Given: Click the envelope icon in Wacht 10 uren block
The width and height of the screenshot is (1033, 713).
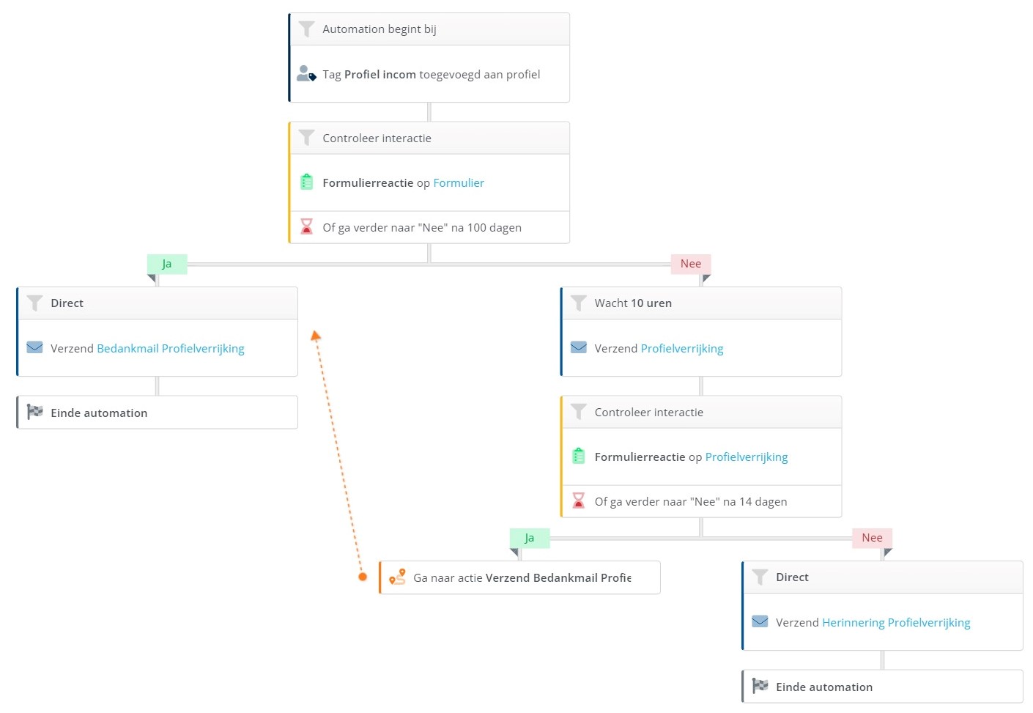Looking at the screenshot, I should point(579,348).
